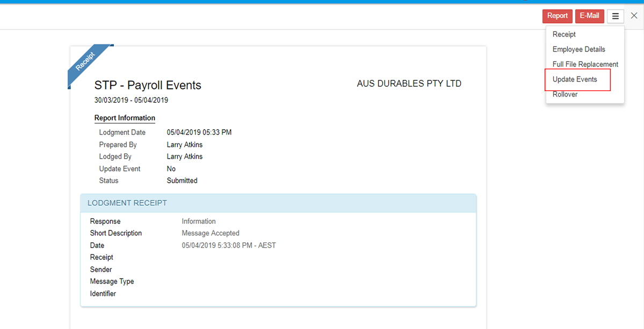
Task: Click the Prepared By name Larry Atkins
Action: click(184, 145)
